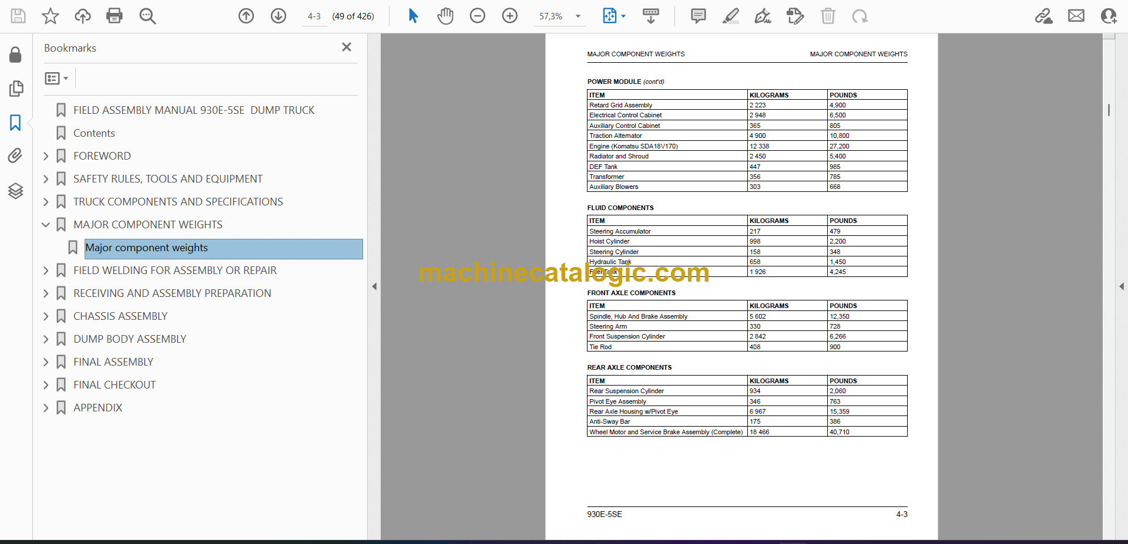1128x544 pixels.
Task: Expand the FINAL CHECKOUT bookmark arrow
Action: tap(46, 385)
